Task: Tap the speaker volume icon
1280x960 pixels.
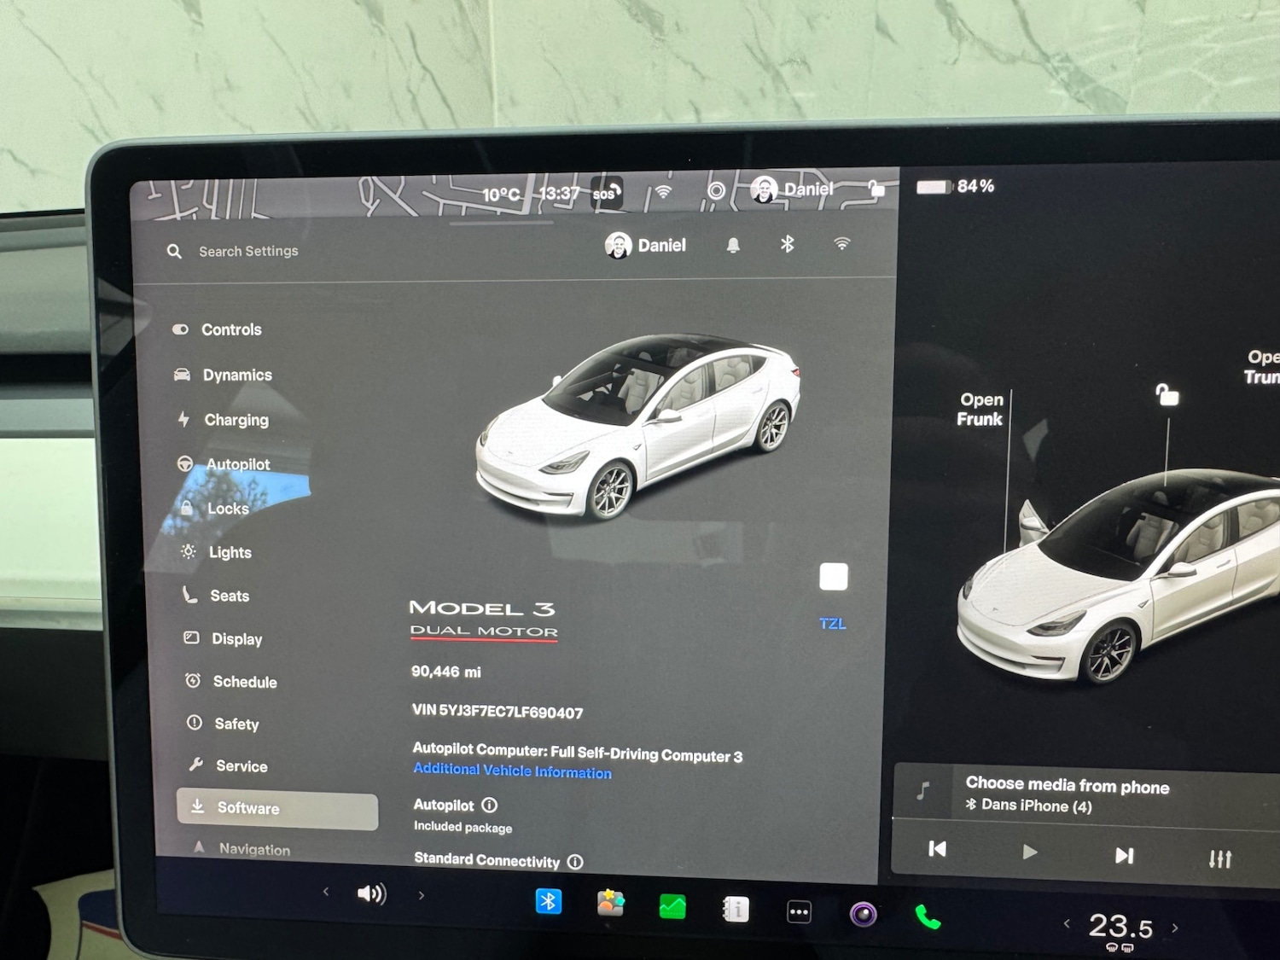Action: coord(371,893)
